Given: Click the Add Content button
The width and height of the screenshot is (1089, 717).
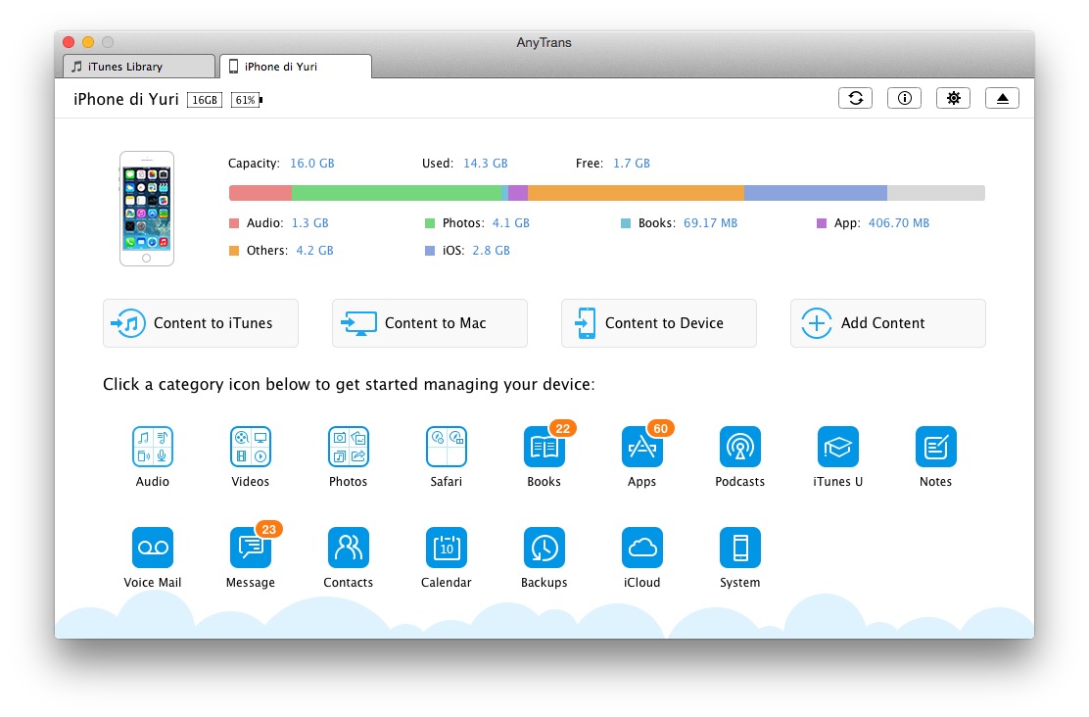Looking at the screenshot, I should (888, 323).
